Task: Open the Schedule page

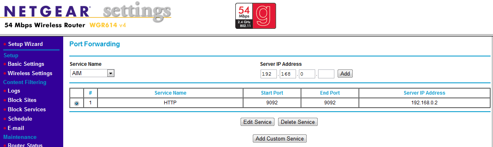Action: click(20, 119)
